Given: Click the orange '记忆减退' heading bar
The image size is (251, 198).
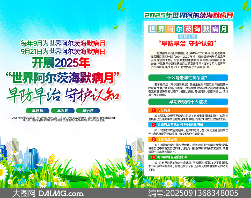Looking at the screenshot, I should pos(188,110).
